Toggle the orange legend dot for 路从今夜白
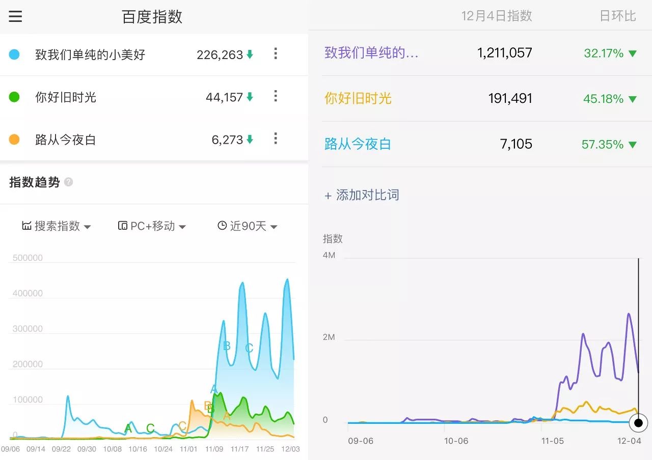652x460 pixels. coord(14,139)
